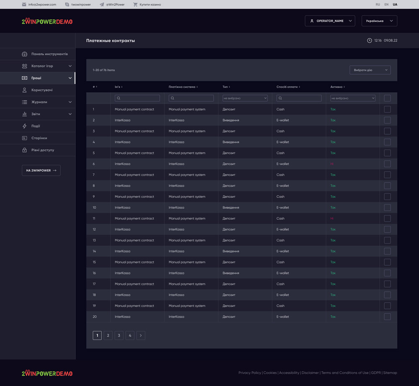Image resolution: width=419 pixels, height=386 pixels.
Task: Go to page 3 of the table
Action: [119, 335]
